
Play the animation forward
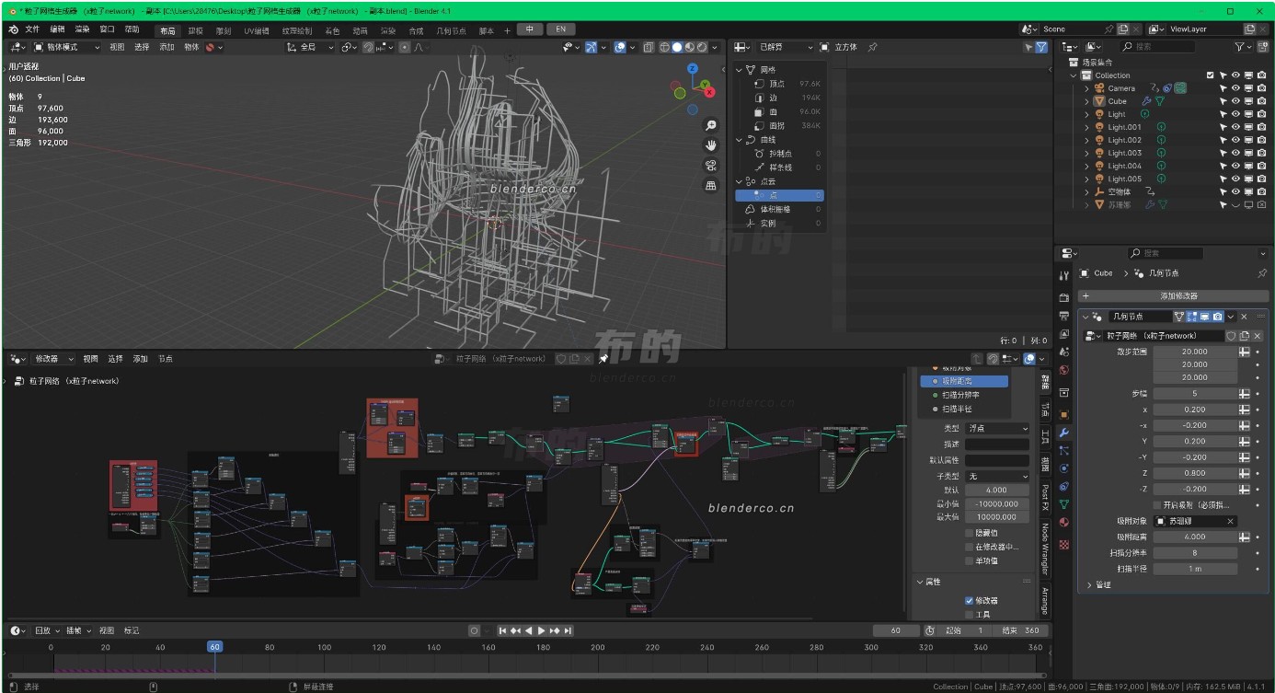[542, 630]
